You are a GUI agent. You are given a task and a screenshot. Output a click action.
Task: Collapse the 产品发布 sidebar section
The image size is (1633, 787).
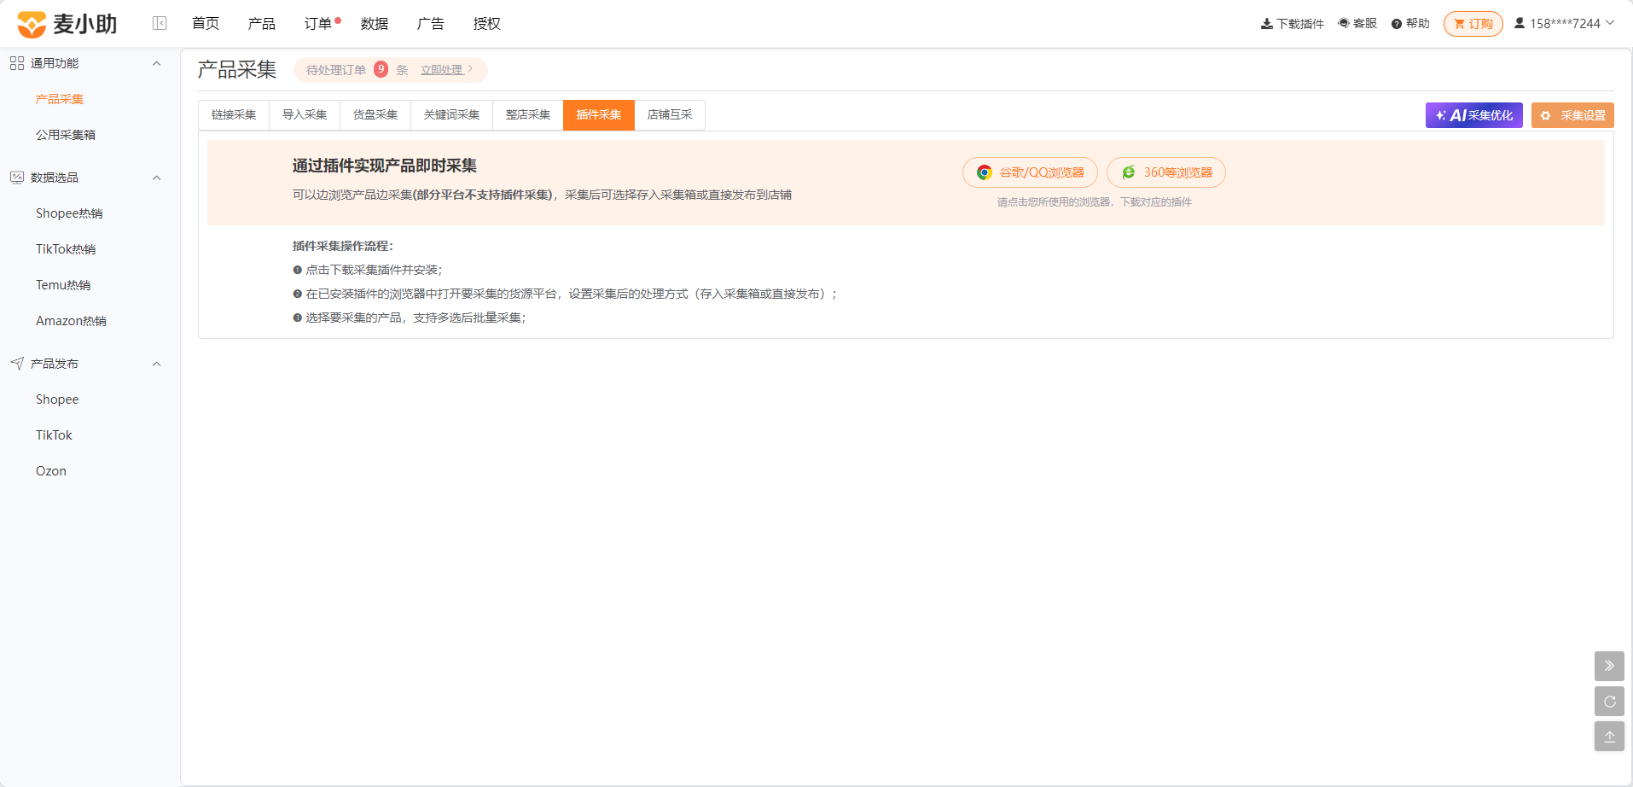(x=156, y=364)
